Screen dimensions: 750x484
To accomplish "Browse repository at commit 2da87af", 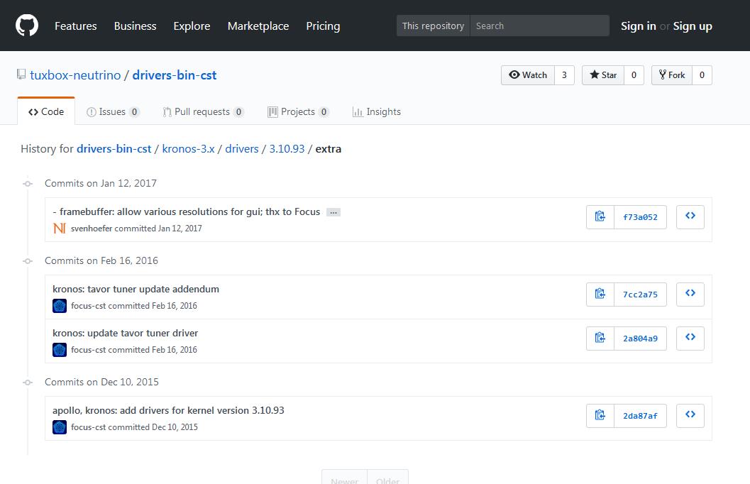I will [x=690, y=416].
